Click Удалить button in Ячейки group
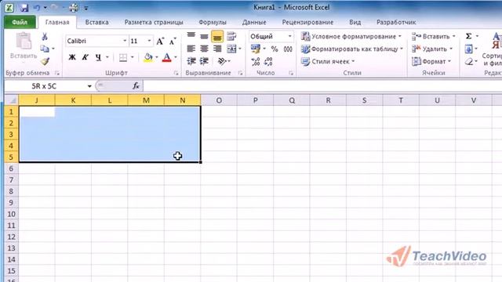 point(432,49)
